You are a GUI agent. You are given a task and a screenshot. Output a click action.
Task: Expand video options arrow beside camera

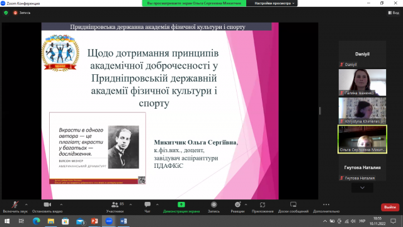61,204
